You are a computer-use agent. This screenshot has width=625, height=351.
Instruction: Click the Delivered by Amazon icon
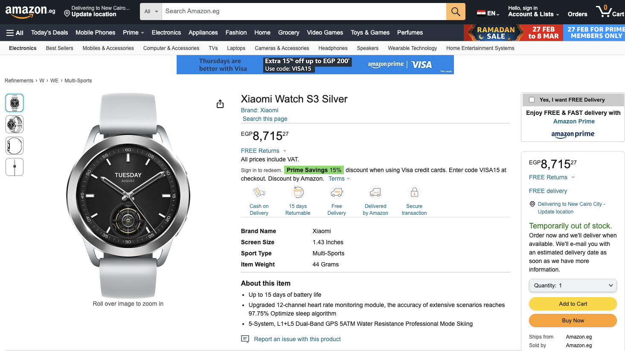click(x=375, y=193)
